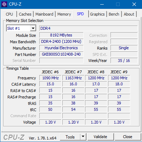The image size is (142, 142).
Task: Click the JEDEC #9 tRC value 55
Action: click(x=119, y=109)
